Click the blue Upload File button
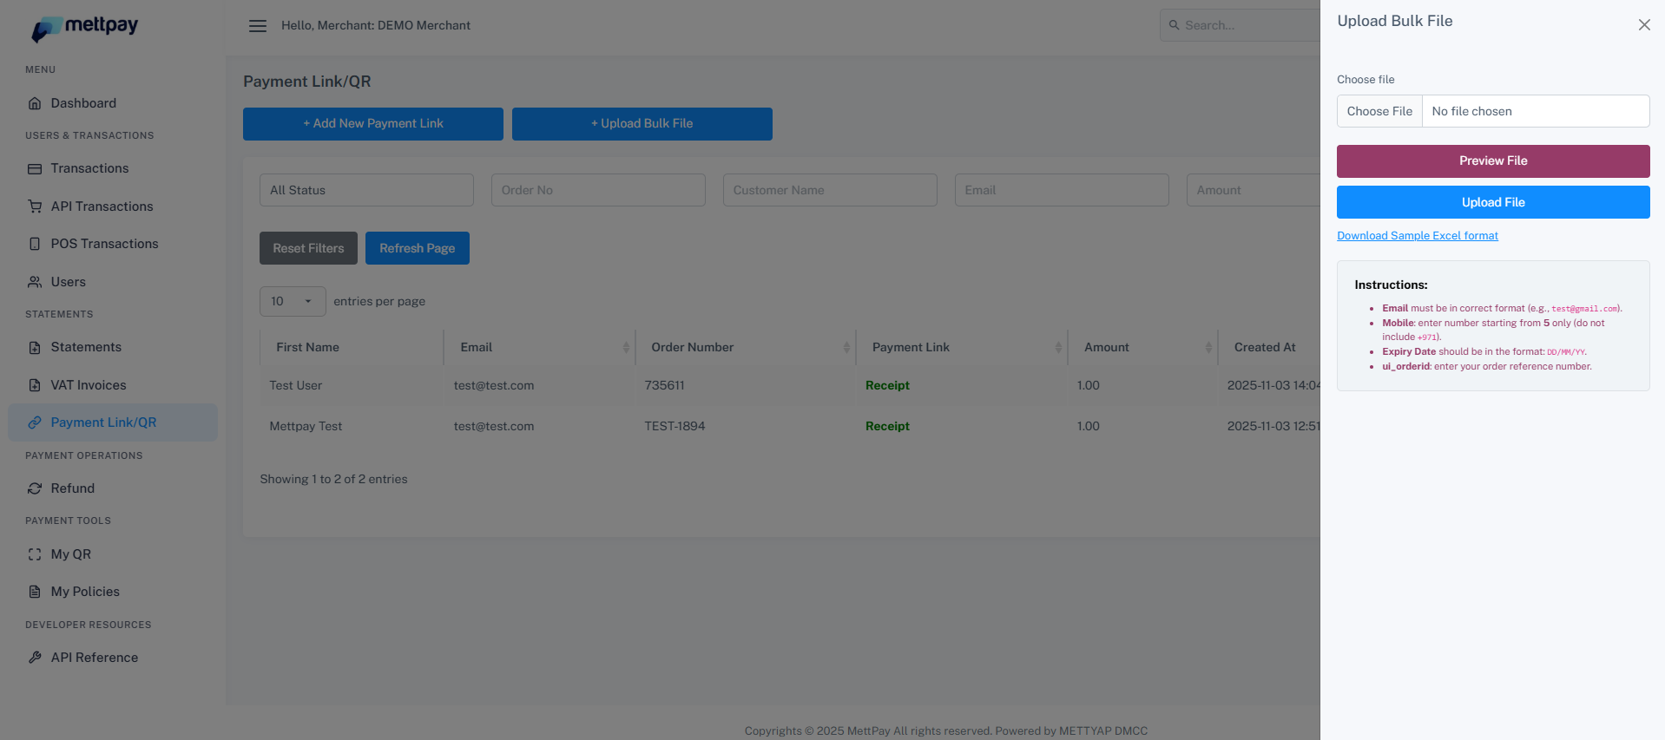 click(x=1493, y=202)
